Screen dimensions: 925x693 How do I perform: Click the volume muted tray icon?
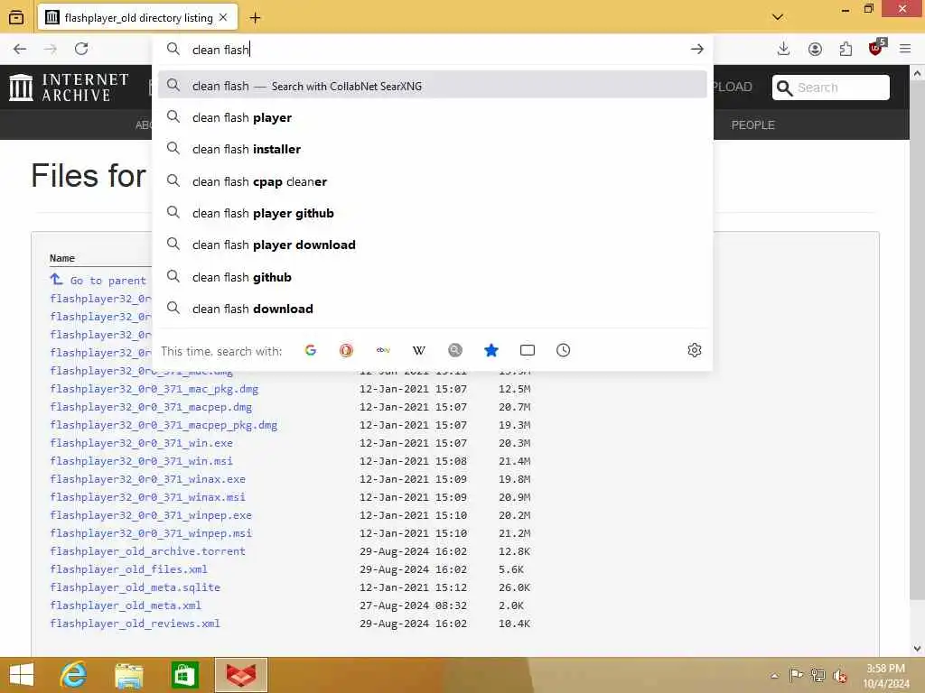(x=839, y=677)
